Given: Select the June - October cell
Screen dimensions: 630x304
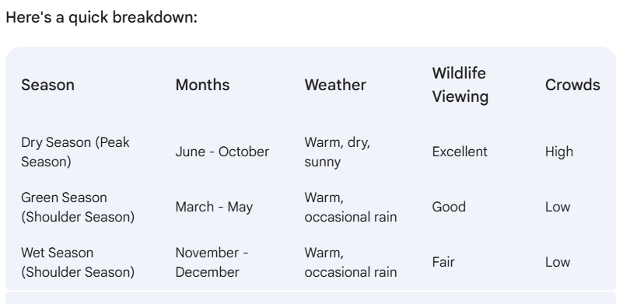Looking at the screenshot, I should 222,152.
